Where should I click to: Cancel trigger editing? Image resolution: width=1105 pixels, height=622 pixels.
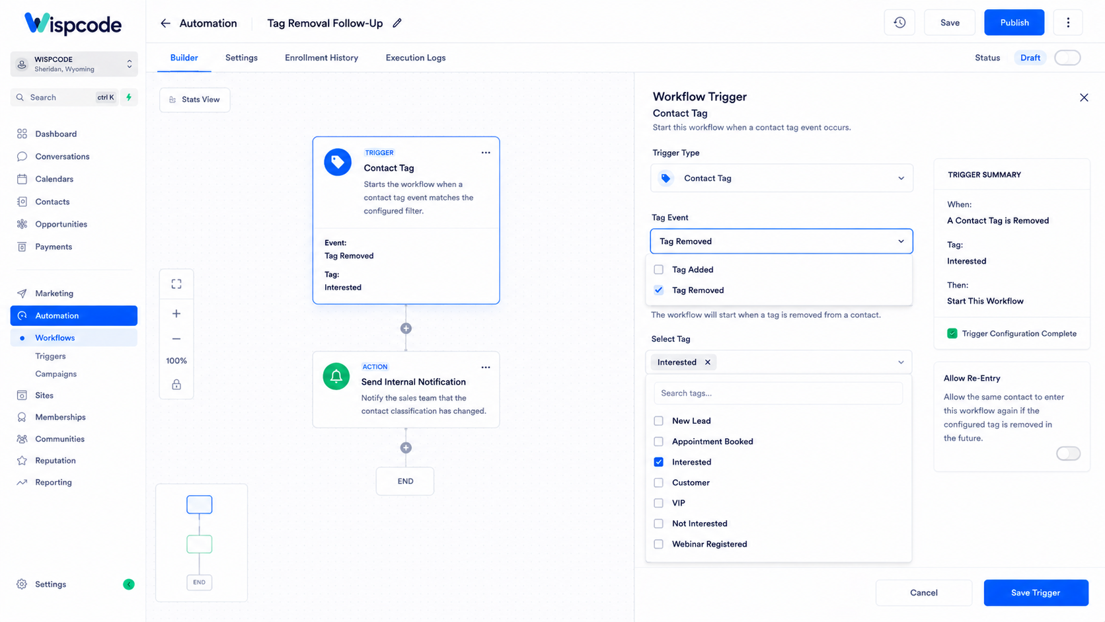coord(924,593)
